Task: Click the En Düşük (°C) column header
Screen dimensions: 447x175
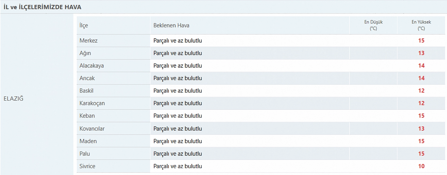Action: (x=373, y=25)
